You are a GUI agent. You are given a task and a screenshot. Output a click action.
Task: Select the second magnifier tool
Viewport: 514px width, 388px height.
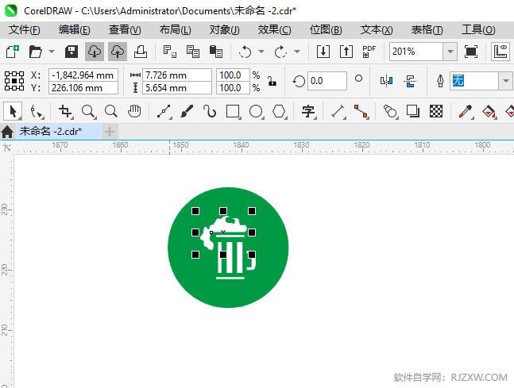click(x=111, y=111)
